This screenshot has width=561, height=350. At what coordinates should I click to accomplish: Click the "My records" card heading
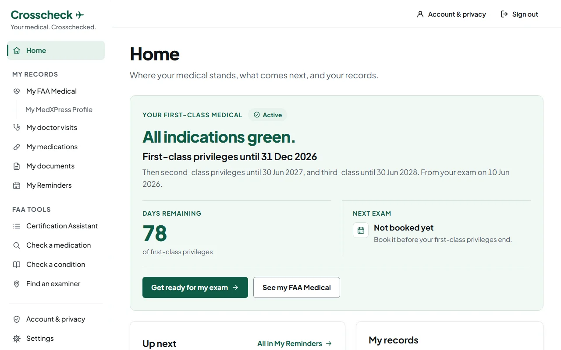[394, 340]
